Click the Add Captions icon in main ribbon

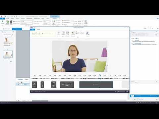click(x=54, y=21)
